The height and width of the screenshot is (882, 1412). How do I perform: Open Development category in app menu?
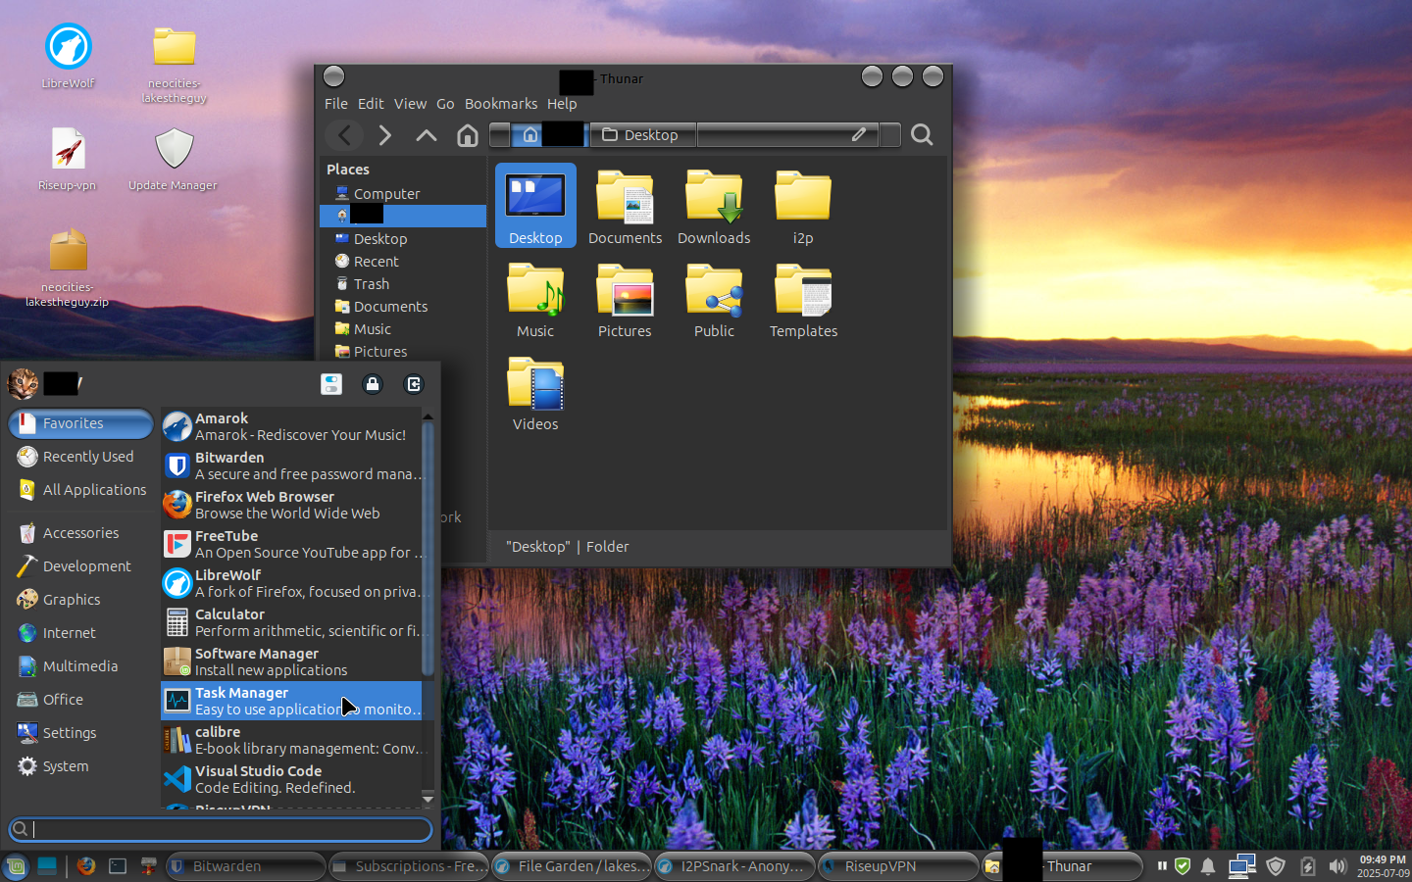pos(80,566)
